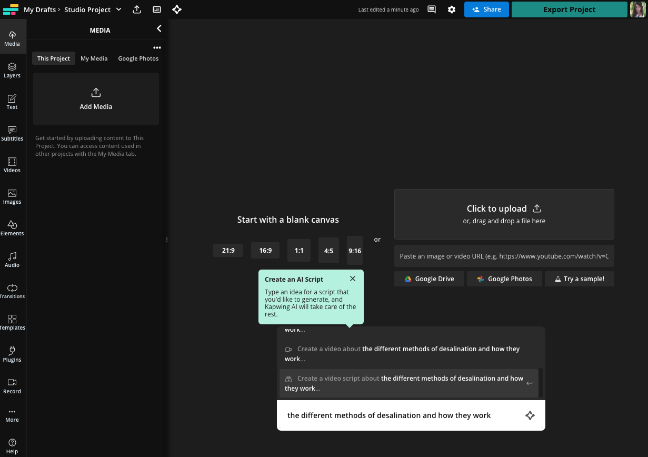The width and height of the screenshot is (648, 457).
Task: Switch to the Google Photos tab
Action: 138,58
